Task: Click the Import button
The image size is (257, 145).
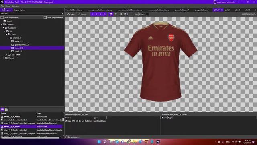Action: [82, 14]
